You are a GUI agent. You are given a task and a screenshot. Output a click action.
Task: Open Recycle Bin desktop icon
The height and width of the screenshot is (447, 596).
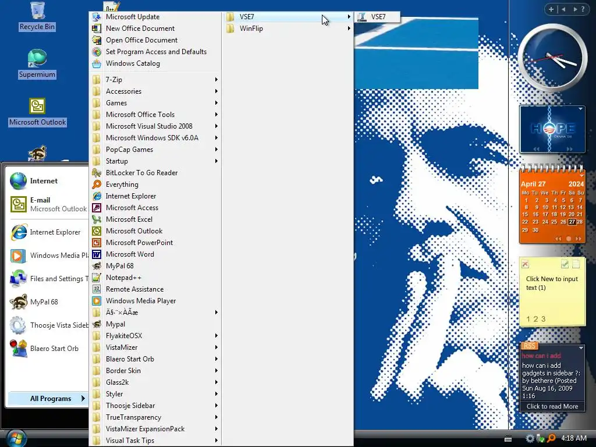pyautogui.click(x=37, y=16)
